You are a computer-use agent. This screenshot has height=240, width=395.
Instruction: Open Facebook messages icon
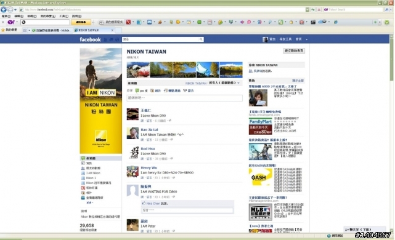click(111, 39)
